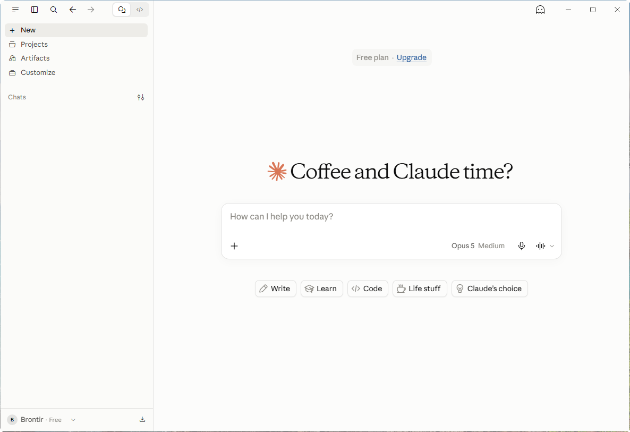
Task: Switch to chat mode tab
Action: click(x=122, y=10)
